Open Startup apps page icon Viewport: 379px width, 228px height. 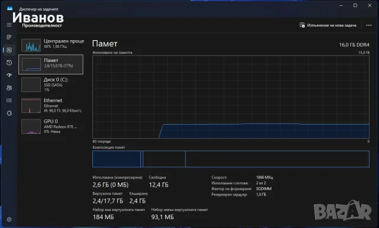coord(9,75)
